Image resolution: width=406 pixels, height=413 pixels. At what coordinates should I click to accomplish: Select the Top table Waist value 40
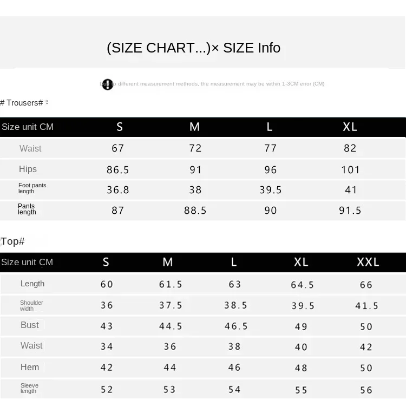click(x=301, y=347)
